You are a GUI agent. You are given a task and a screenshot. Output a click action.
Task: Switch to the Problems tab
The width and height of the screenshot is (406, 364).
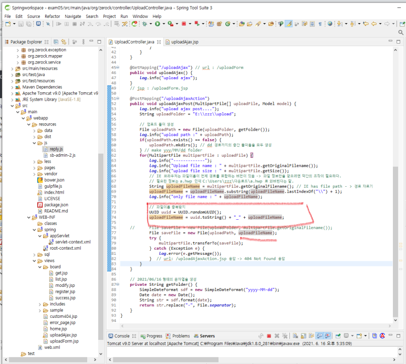(178, 336)
